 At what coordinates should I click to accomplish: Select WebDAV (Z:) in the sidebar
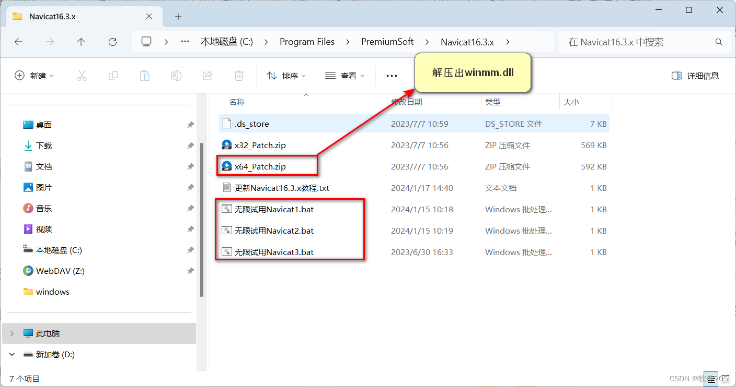pyautogui.click(x=60, y=271)
